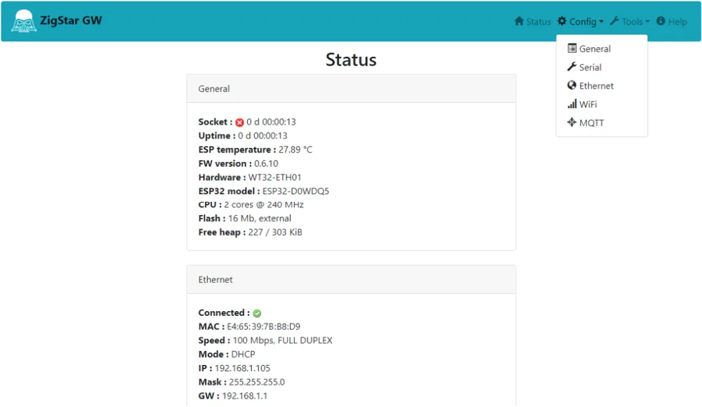Click the General card header
This screenshot has height=407, width=702.
click(351, 89)
